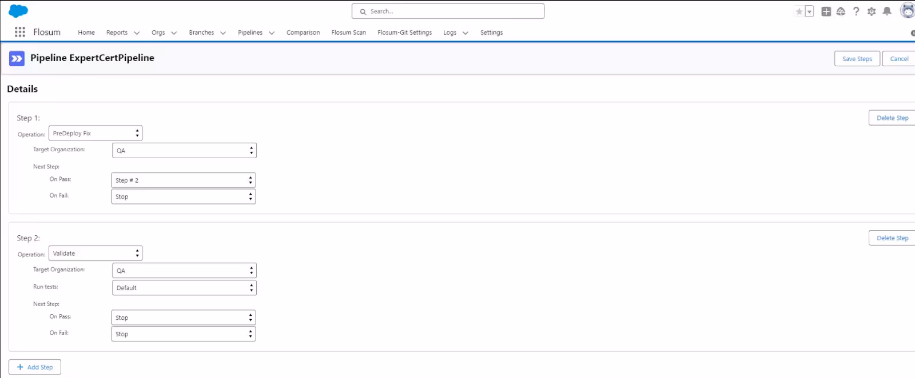Image resolution: width=915 pixels, height=378 pixels.
Task: Open the Logs tab
Action: click(x=450, y=33)
